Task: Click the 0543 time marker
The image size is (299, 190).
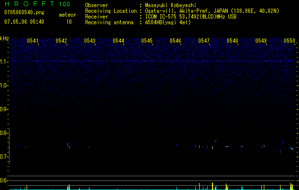Action: point(90,41)
